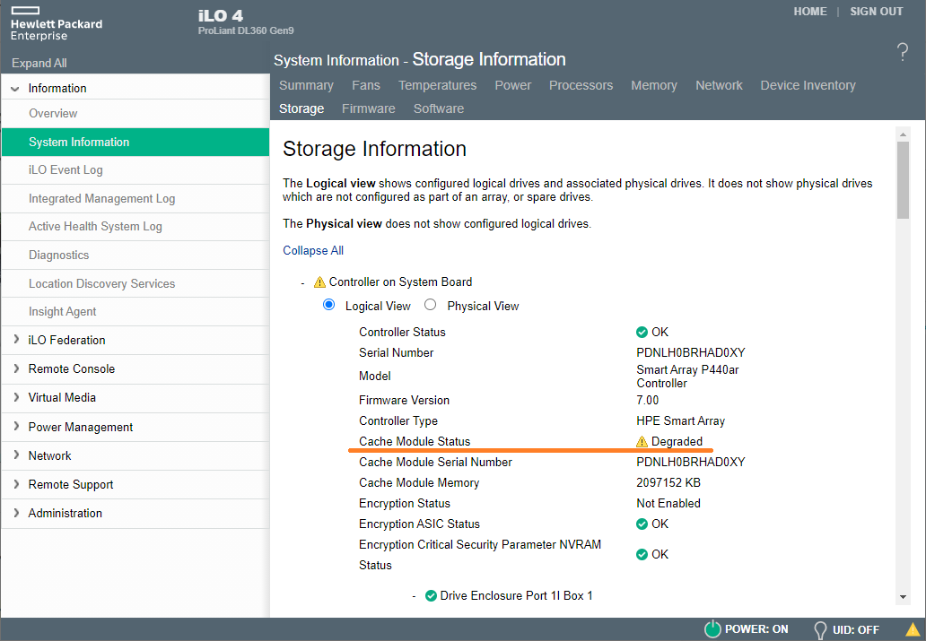Click the Cache Module Degraded warning icon
The image size is (926, 641).
tap(642, 442)
